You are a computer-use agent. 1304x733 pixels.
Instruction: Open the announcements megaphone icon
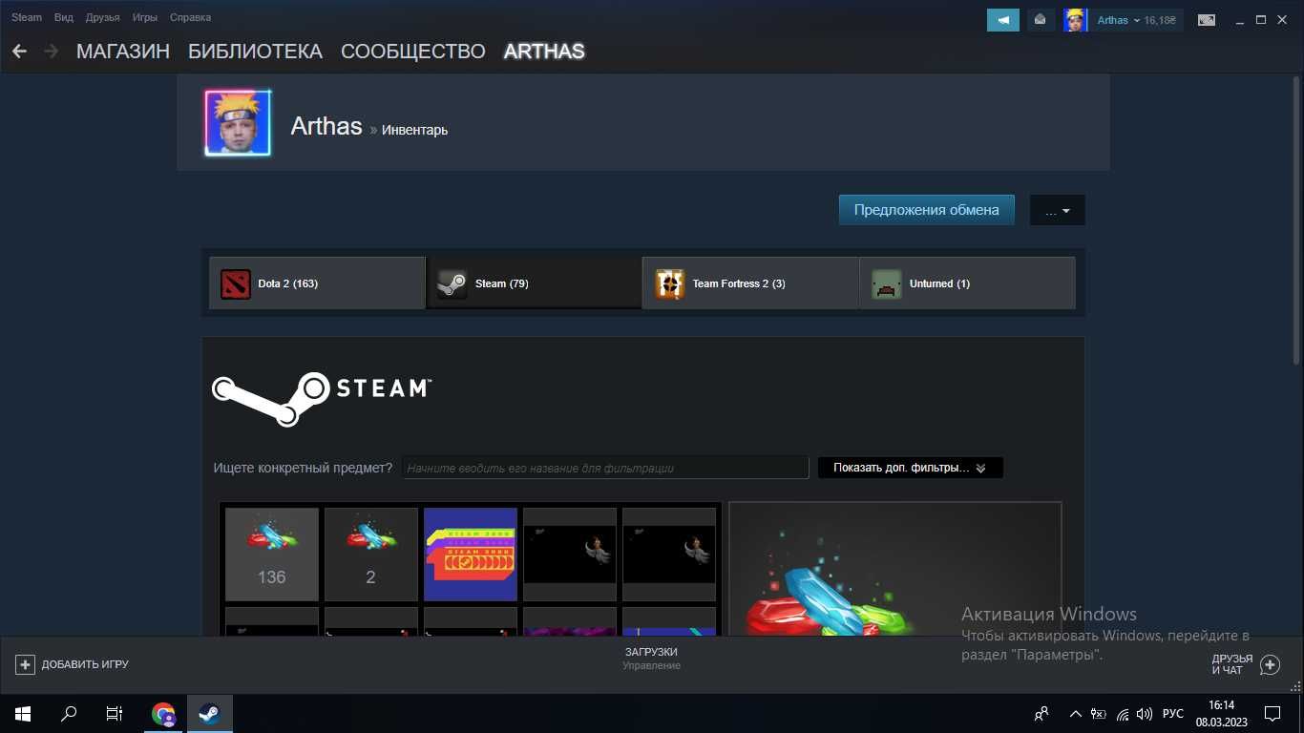(x=1003, y=20)
